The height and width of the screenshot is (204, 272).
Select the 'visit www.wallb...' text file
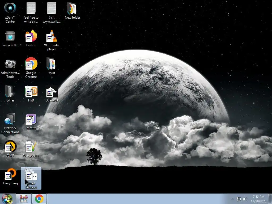point(52,12)
